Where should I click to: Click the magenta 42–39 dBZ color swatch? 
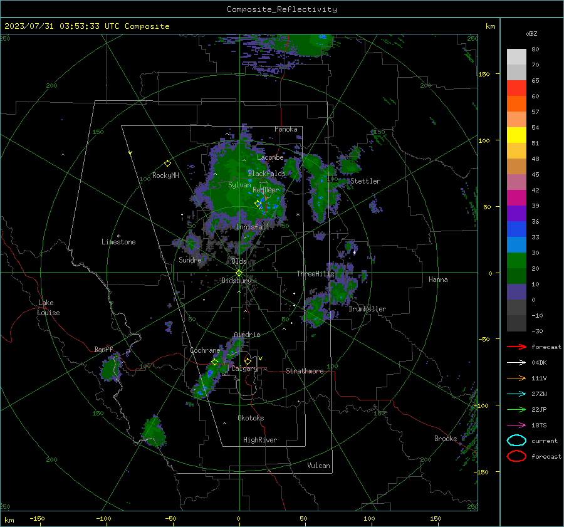(516, 198)
